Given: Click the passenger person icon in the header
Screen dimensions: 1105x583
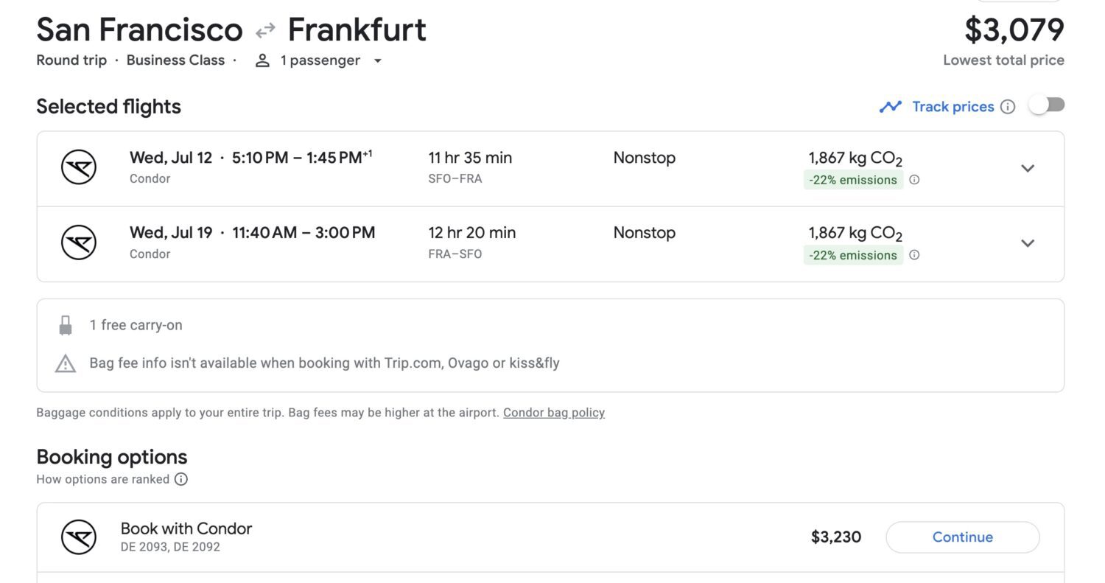Looking at the screenshot, I should [262, 60].
